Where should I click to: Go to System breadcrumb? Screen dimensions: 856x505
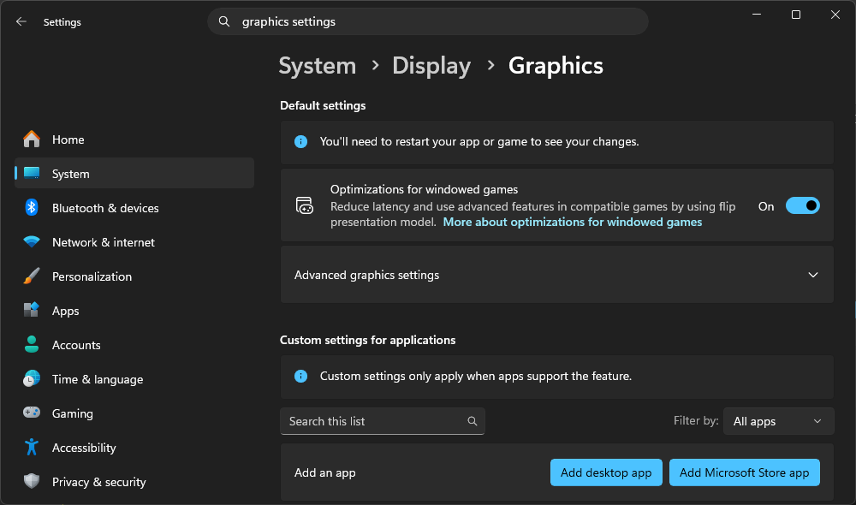click(318, 66)
